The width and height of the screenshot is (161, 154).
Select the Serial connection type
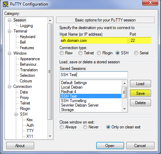[x=136, y=53]
